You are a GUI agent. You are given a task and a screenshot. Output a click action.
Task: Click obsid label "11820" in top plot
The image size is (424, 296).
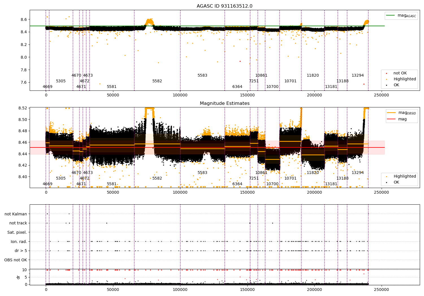[313, 76]
